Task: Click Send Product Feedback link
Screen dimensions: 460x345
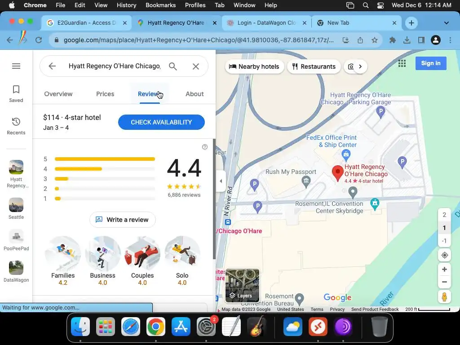Action: click(375, 309)
